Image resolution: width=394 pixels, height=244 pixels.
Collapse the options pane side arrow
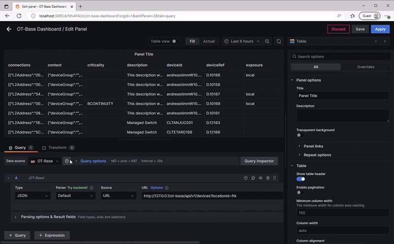(x=385, y=41)
